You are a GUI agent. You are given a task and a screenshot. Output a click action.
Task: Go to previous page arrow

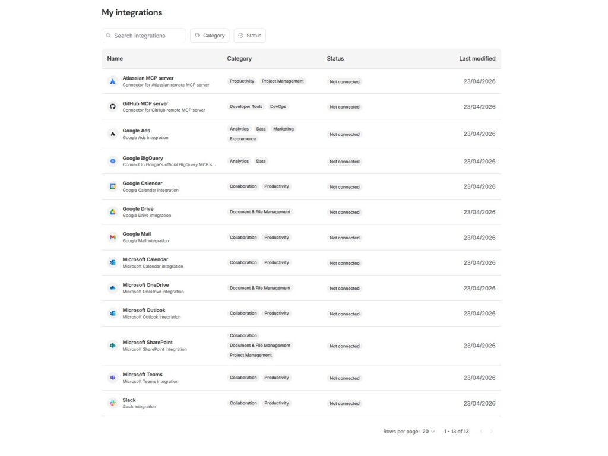coord(481,432)
